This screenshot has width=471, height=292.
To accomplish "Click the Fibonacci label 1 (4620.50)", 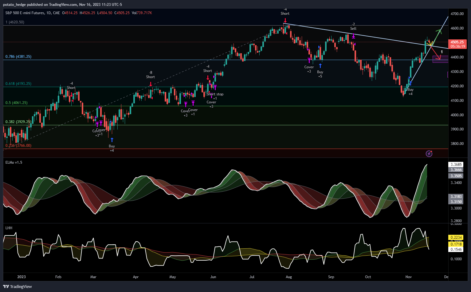I will pyautogui.click(x=15, y=22).
